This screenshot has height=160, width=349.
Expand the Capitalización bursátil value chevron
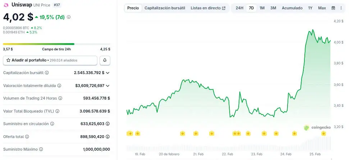(108, 73)
